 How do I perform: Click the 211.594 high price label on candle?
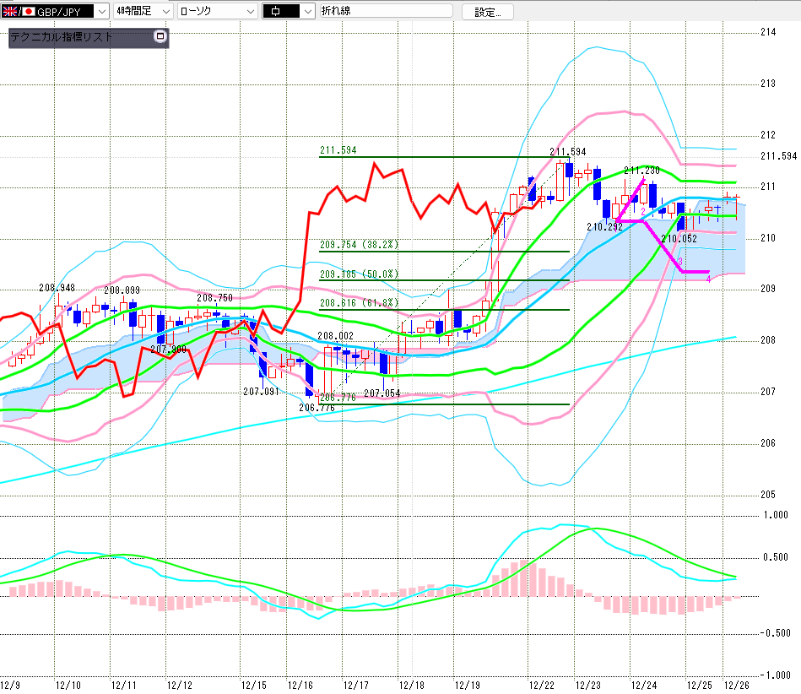(x=567, y=152)
